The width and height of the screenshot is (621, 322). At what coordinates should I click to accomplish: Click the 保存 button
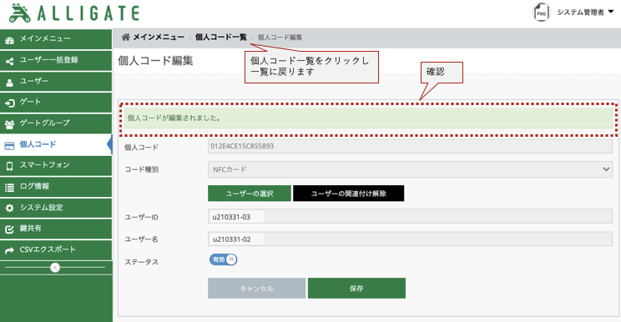point(356,288)
